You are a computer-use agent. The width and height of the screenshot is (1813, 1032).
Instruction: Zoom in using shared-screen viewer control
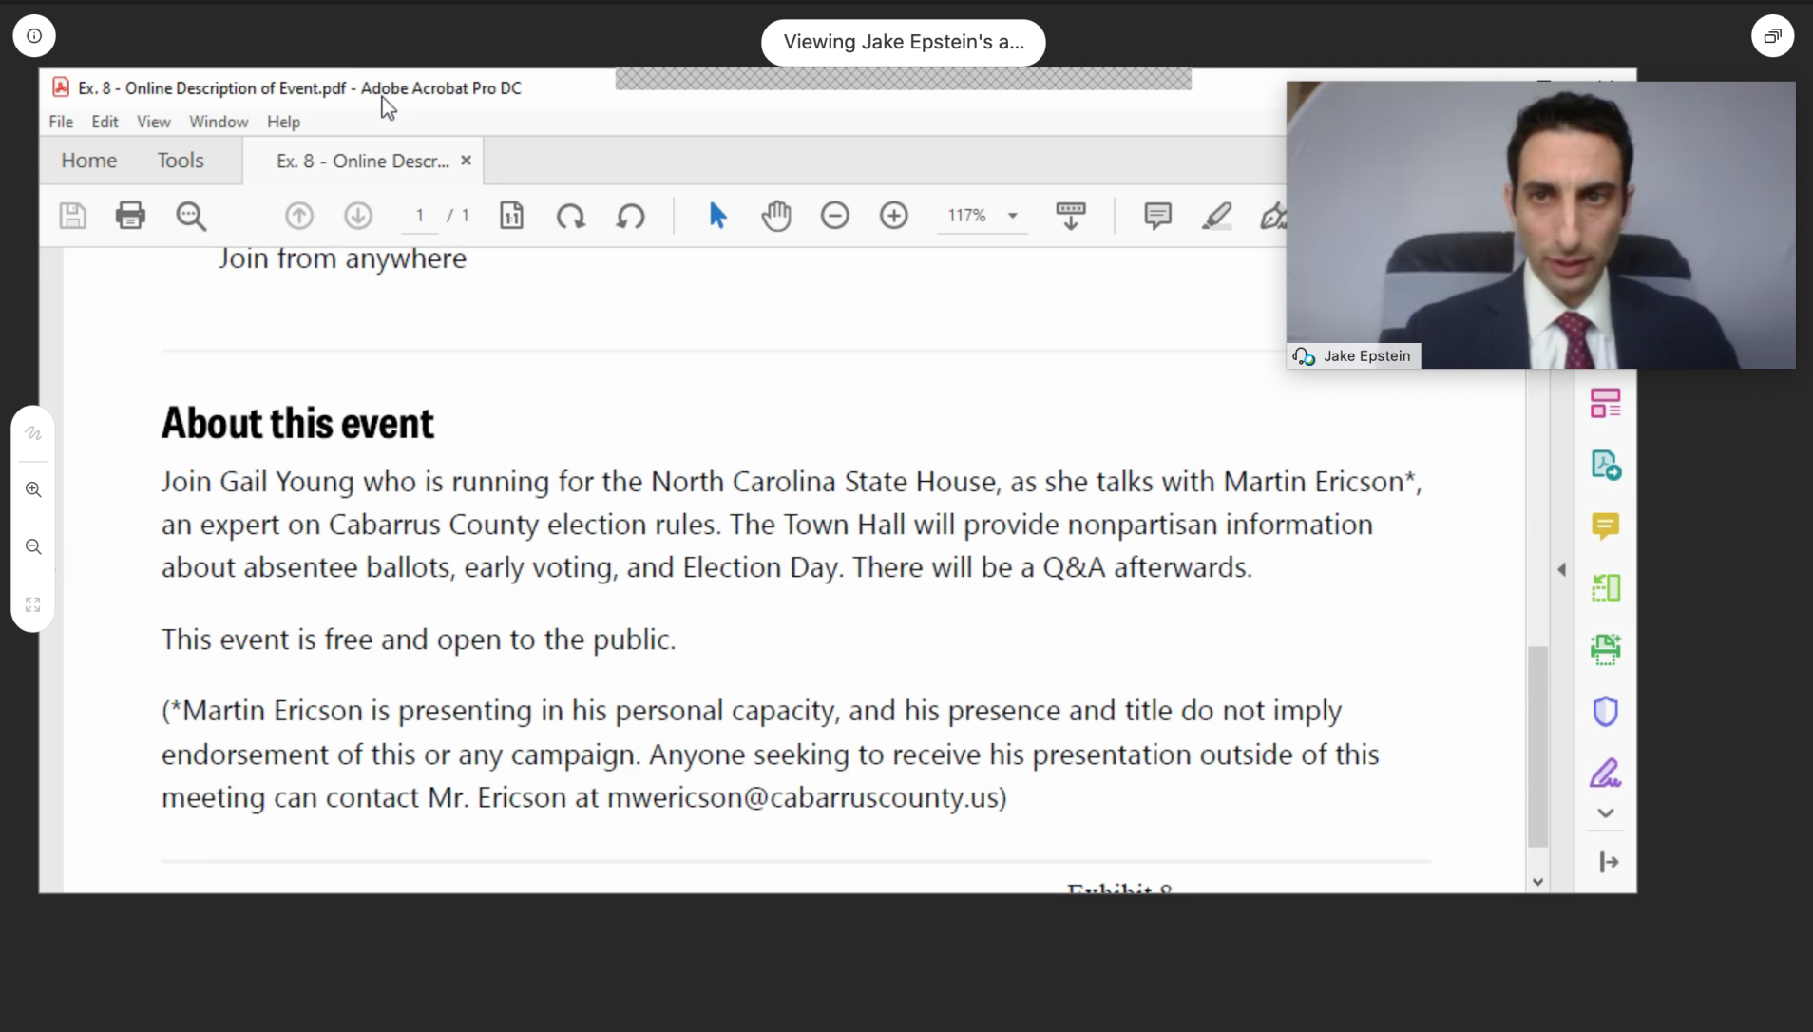click(33, 489)
